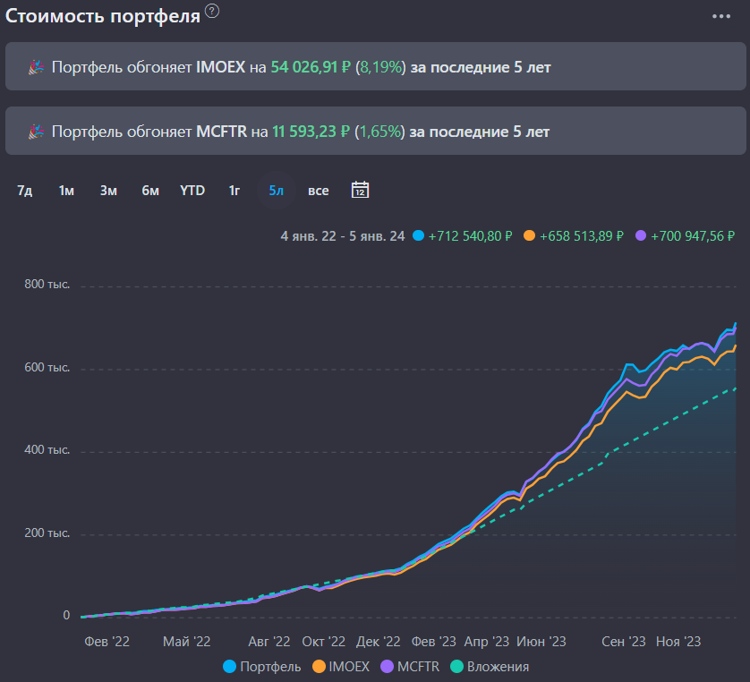Click the Дек '22 axis label
Viewport: 750px width, 682px height.
tap(379, 642)
